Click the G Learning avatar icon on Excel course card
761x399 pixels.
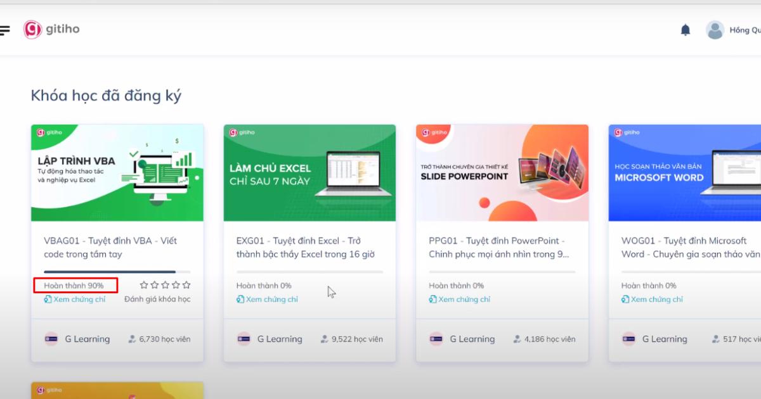[x=244, y=339]
